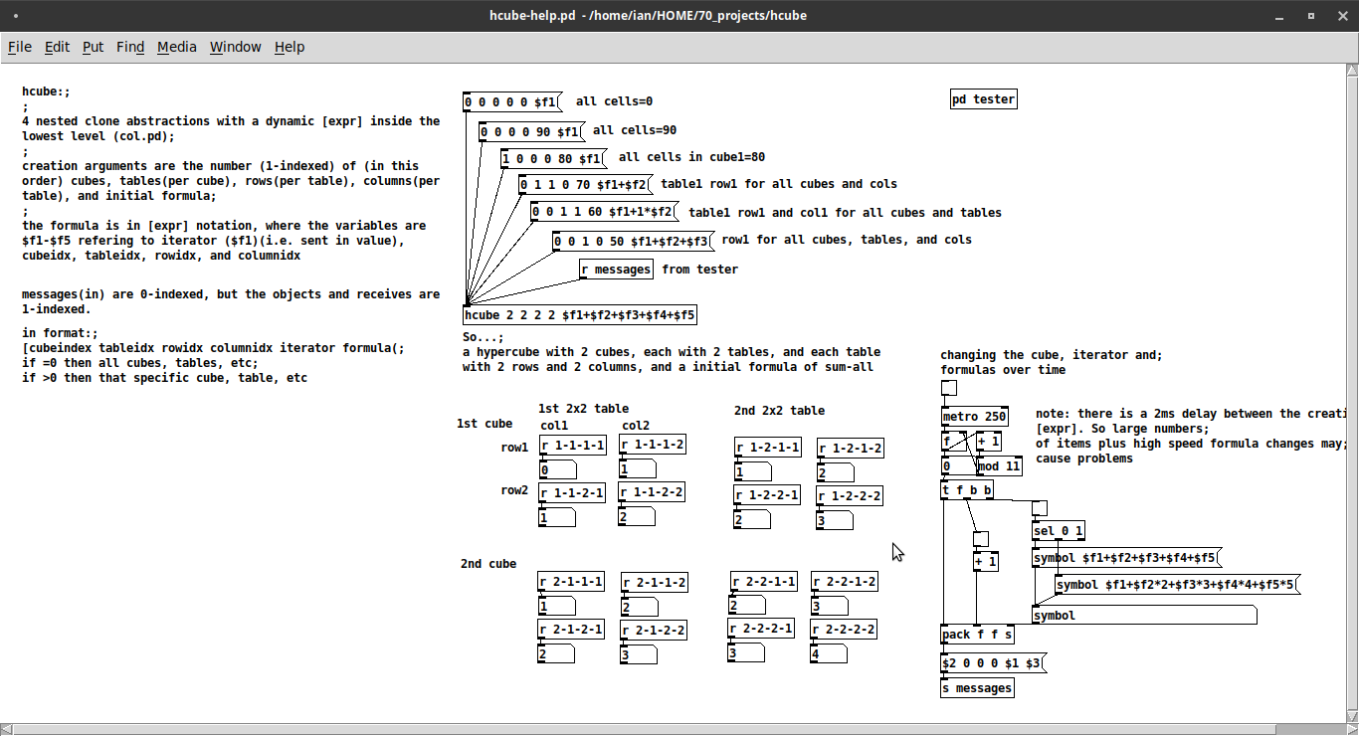The image size is (1359, 736).
Task: Select the 'r 2-1-2-1' receive object
Action: click(x=571, y=630)
